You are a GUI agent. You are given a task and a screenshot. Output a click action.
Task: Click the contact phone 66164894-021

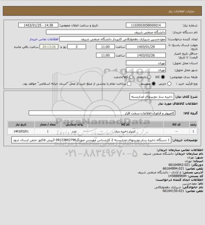(173, 168)
